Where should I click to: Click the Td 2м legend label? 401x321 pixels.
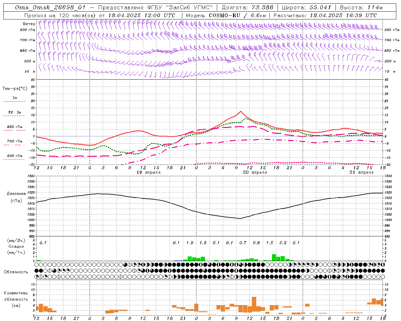pos(15,112)
